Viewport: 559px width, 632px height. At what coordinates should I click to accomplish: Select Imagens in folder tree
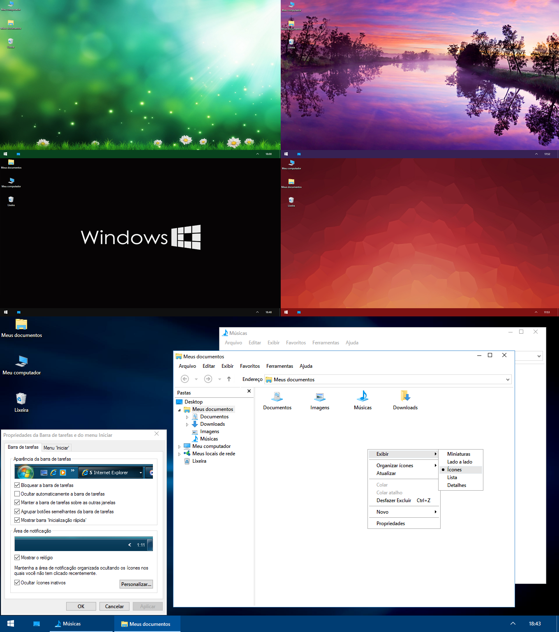pos(206,431)
